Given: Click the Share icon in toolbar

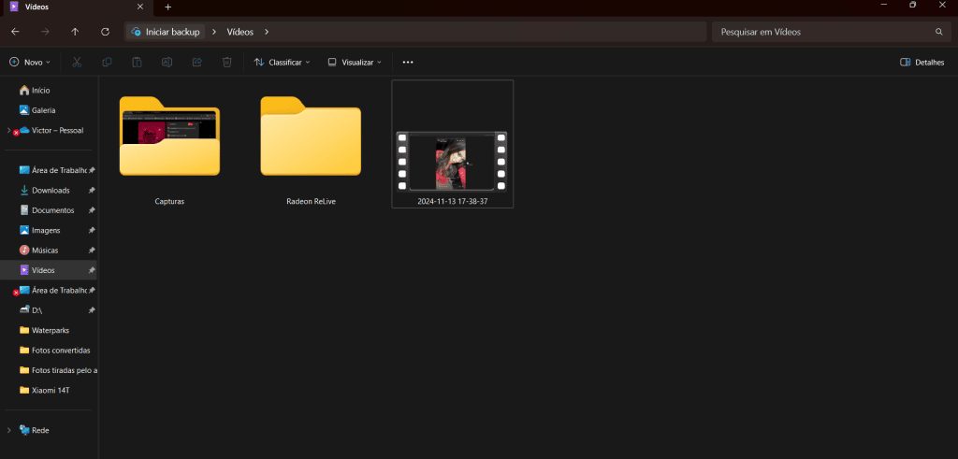Looking at the screenshot, I should click(196, 63).
